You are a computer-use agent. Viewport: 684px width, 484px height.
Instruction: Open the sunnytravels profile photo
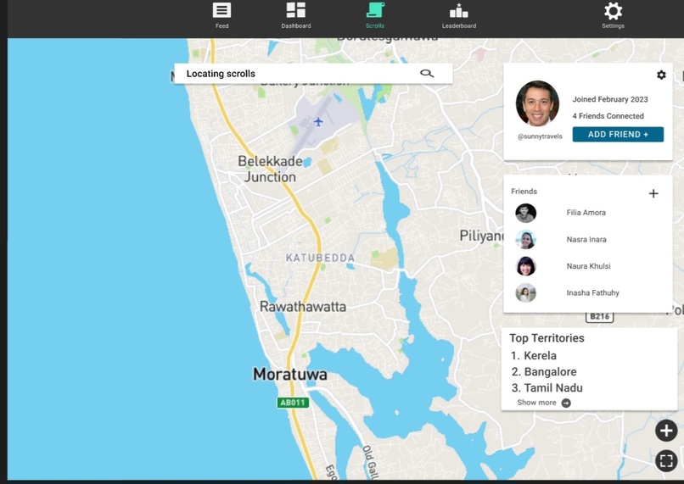537,103
